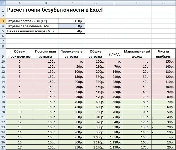
Task: Click variable costs cell '650р.'
Action: pyautogui.click(x=72, y=127)
